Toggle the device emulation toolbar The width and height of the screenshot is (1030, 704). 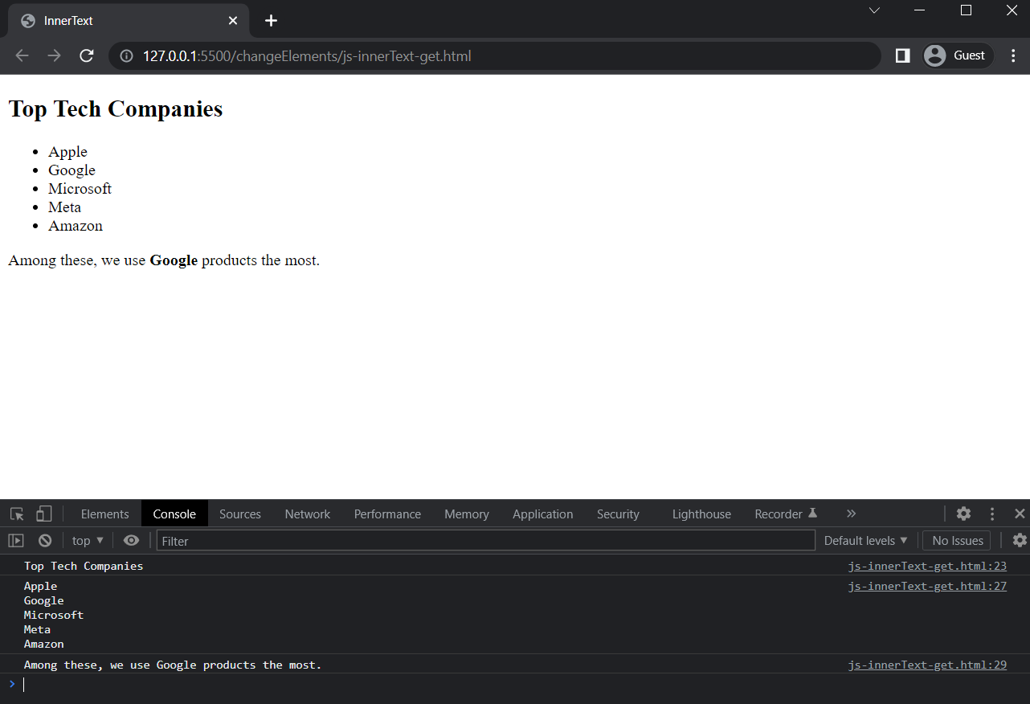coord(43,513)
